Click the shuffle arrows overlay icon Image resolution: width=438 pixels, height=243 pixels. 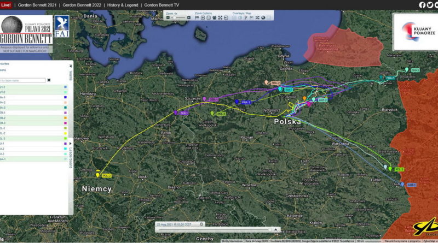coord(257,17)
